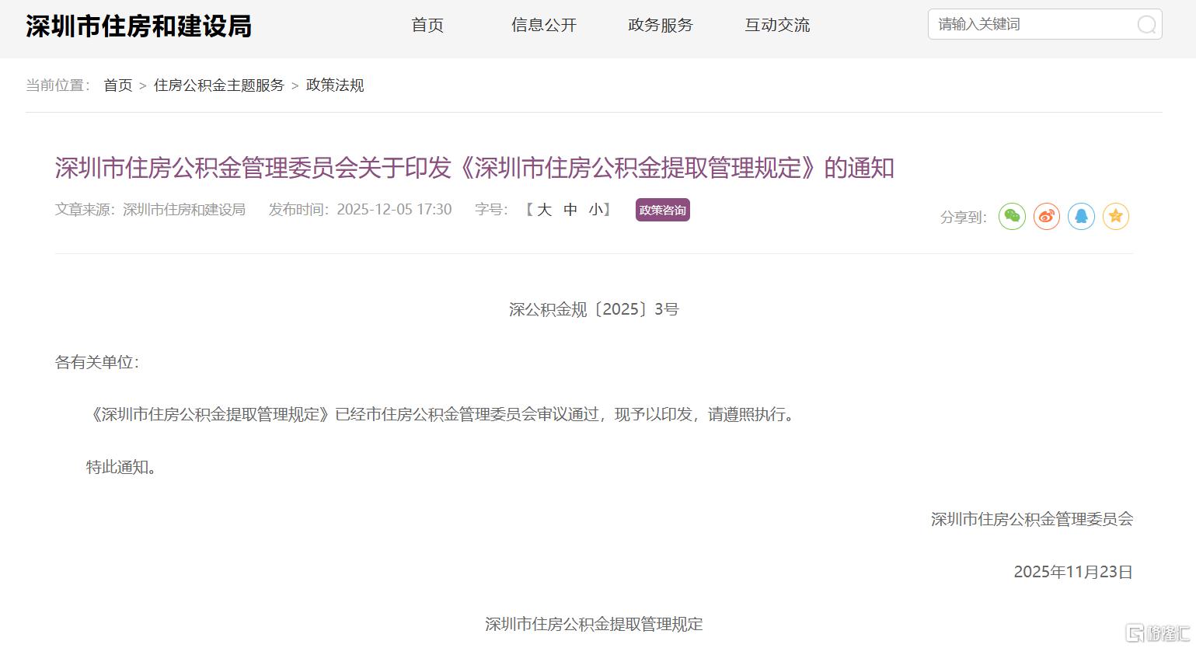Open the 政务服务 menu item

(x=661, y=26)
